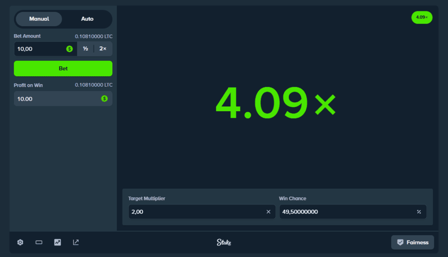Click the Bet Amount input field
This screenshot has height=257, width=448.
tap(40, 49)
